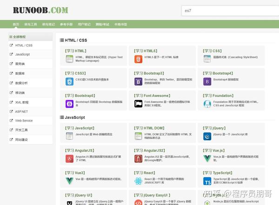The width and height of the screenshot is (279, 205).
Task: Click the TypeScript TS icon
Action: click(207, 181)
